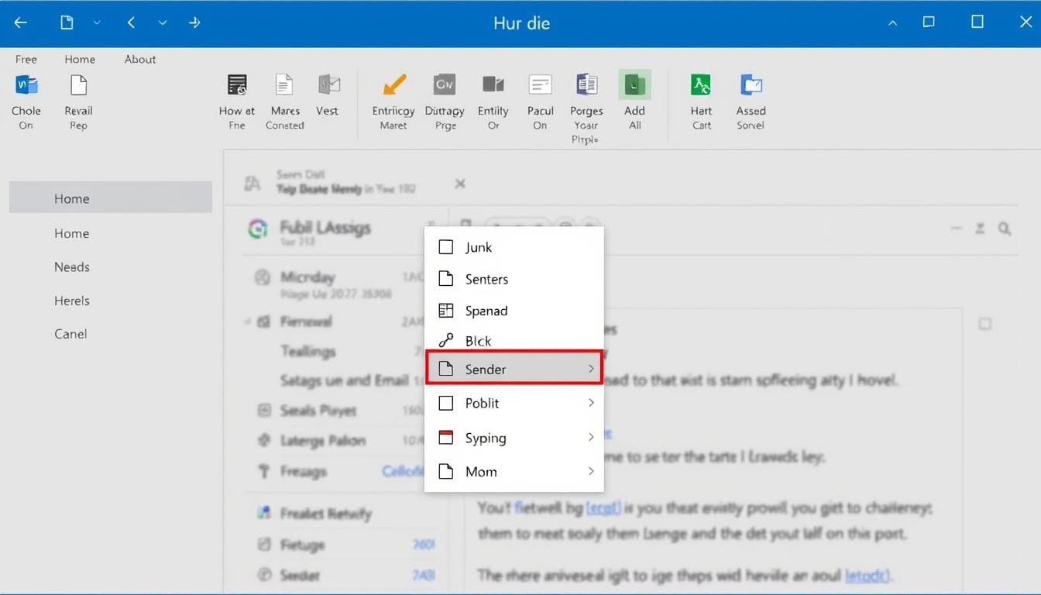
Task: Click the search magnifier icon in message header
Action: pos(1005,229)
